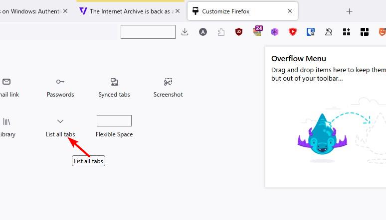The width and height of the screenshot is (386, 220).
Task: Click the empty toolbar search field
Action: coord(148,32)
